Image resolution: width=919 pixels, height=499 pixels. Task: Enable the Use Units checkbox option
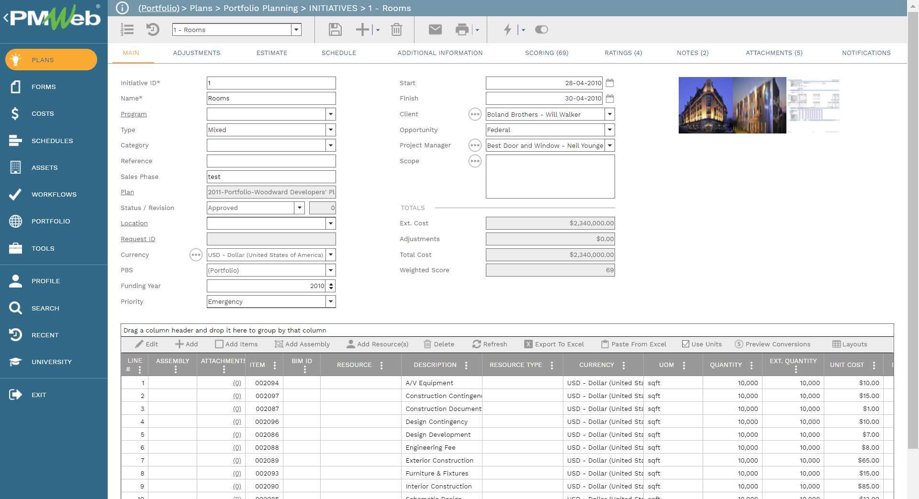click(702, 344)
